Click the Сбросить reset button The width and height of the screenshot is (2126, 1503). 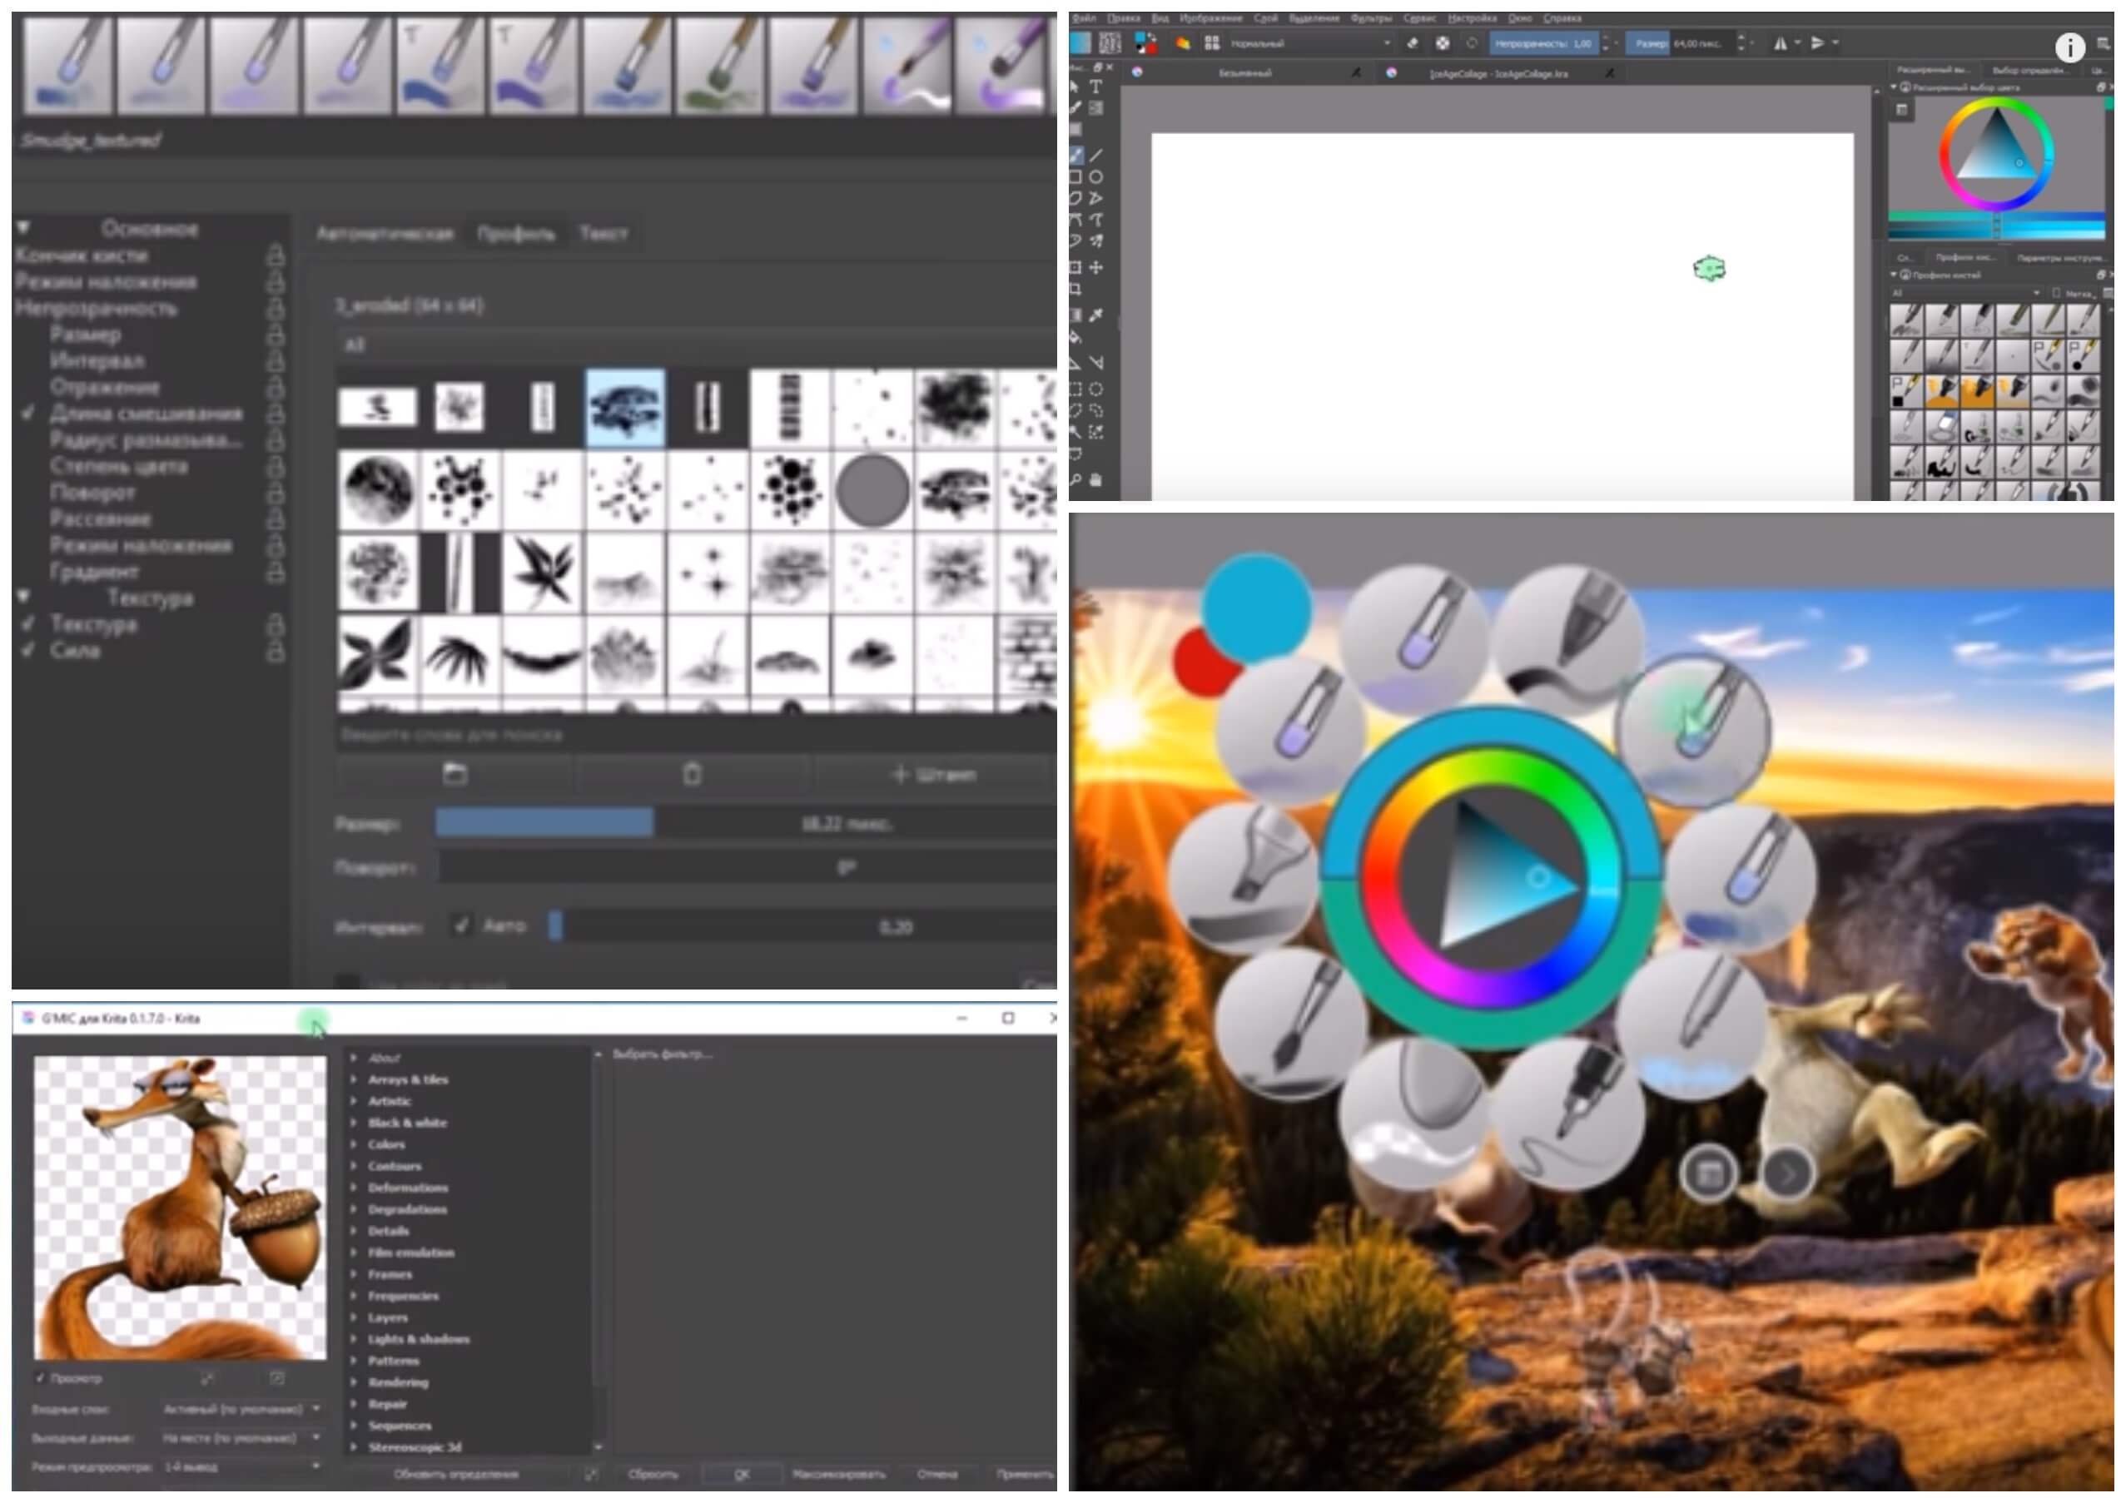coord(653,1475)
